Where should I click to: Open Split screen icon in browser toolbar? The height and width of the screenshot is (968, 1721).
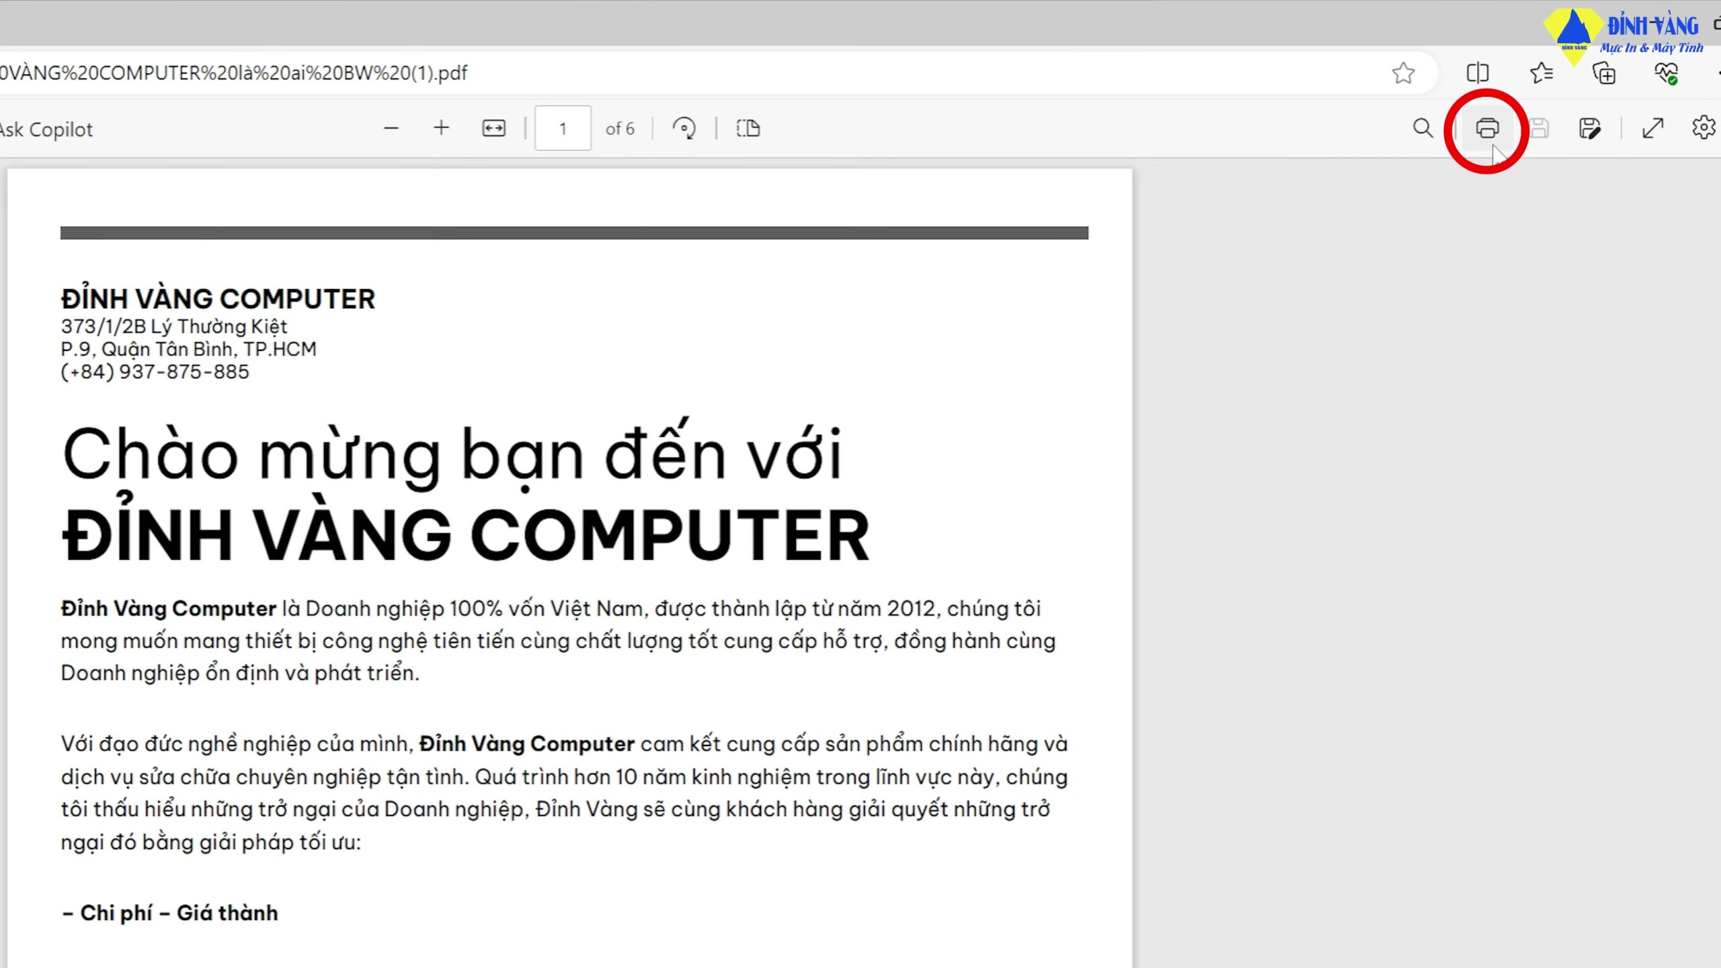(1478, 73)
